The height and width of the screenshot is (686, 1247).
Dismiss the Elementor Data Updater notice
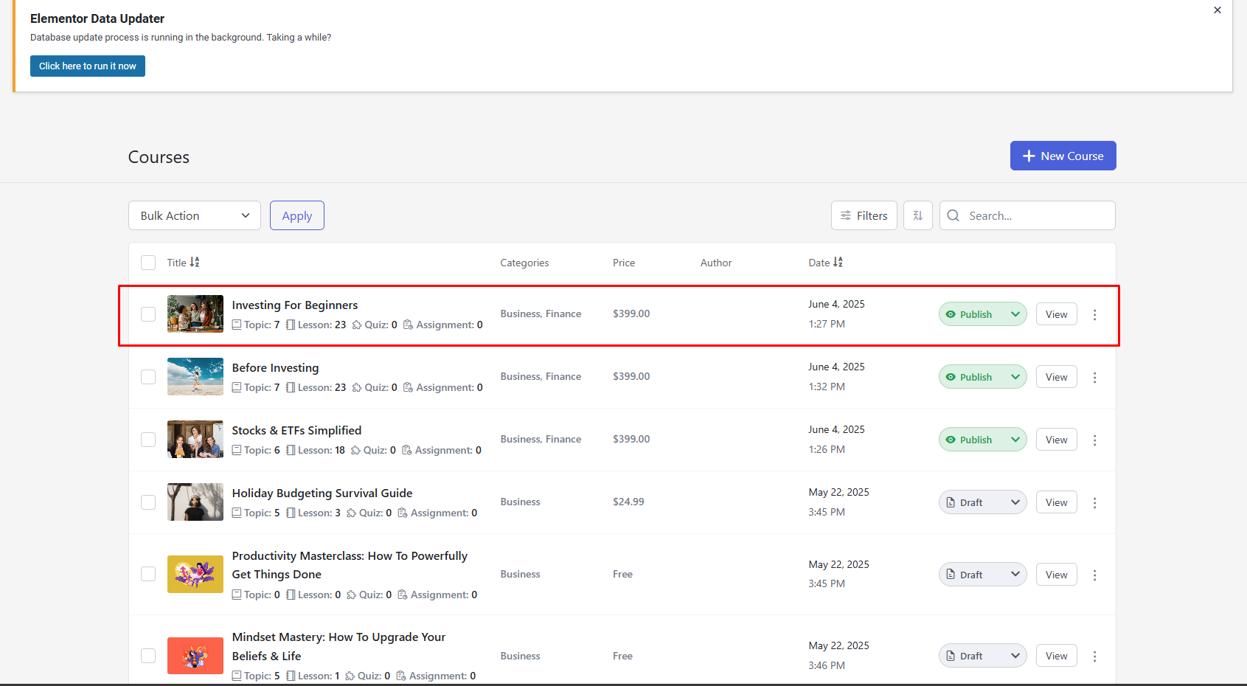click(1217, 10)
